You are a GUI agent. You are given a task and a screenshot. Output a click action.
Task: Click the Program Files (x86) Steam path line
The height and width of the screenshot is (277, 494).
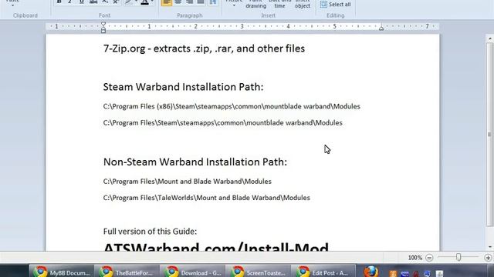pos(232,106)
